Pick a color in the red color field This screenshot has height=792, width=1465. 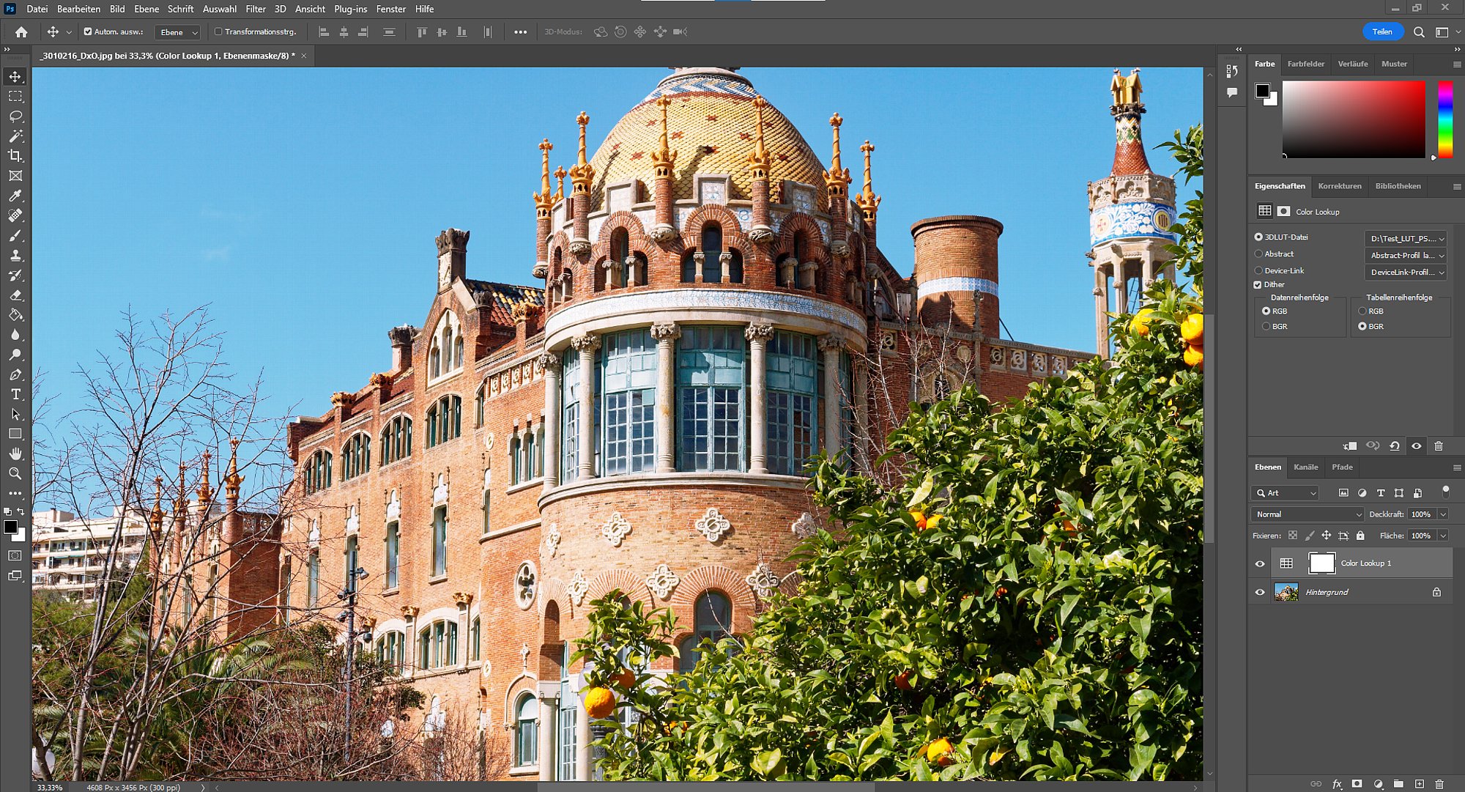point(1354,119)
